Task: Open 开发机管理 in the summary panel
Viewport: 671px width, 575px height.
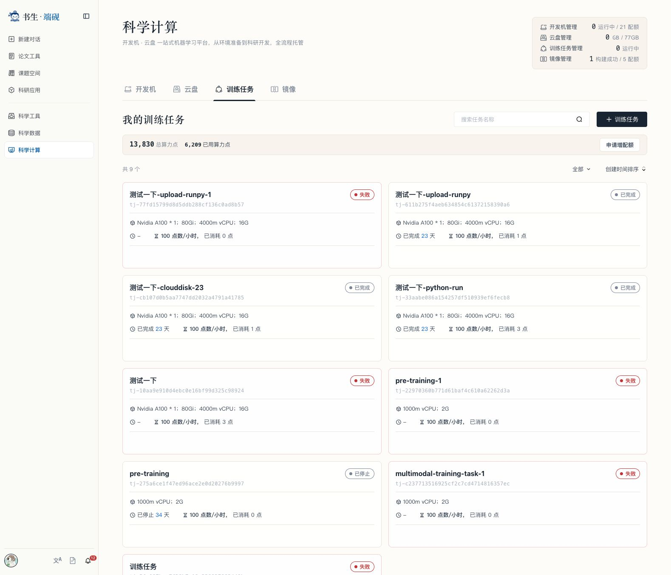Action: (x=558, y=27)
